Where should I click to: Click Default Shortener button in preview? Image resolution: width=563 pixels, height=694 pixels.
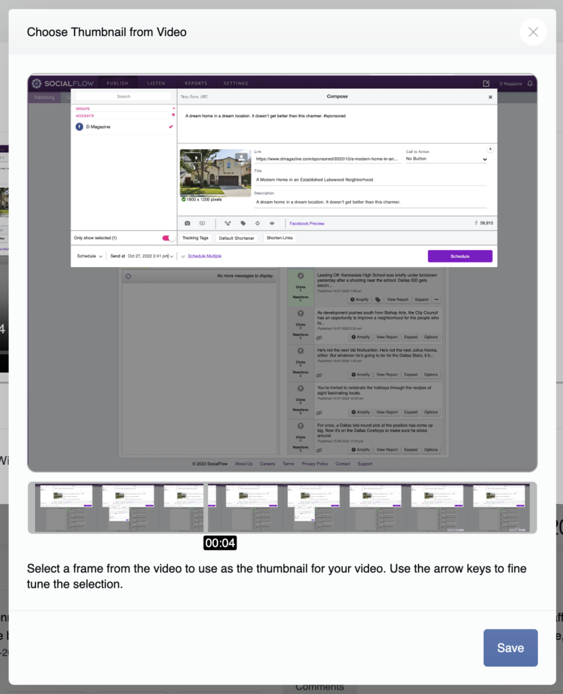(236, 238)
